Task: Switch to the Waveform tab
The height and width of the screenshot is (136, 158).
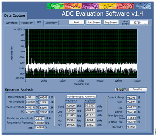Action: point(12,23)
